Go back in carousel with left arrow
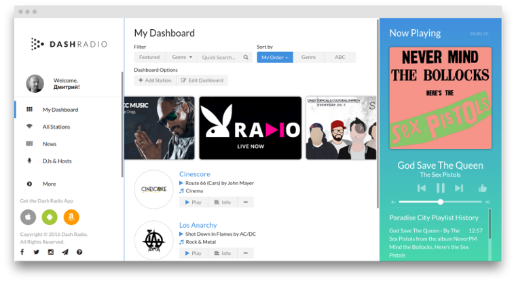 [x=140, y=128]
